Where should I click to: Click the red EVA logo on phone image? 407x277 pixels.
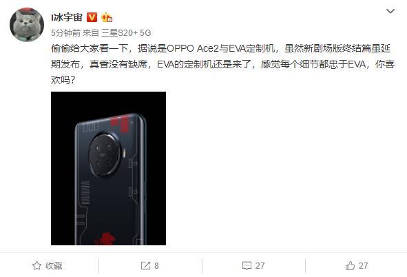(x=105, y=239)
